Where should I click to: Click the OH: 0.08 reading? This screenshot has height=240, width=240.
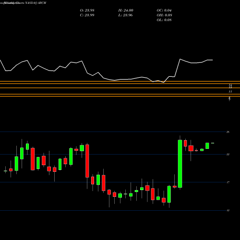pos(164,15)
